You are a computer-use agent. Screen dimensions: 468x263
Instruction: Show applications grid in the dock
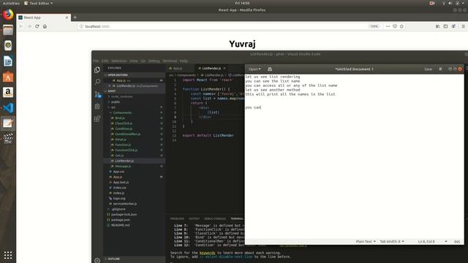click(8, 255)
